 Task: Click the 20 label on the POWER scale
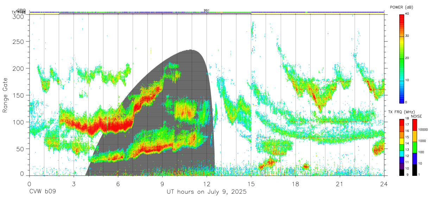pos(408,58)
